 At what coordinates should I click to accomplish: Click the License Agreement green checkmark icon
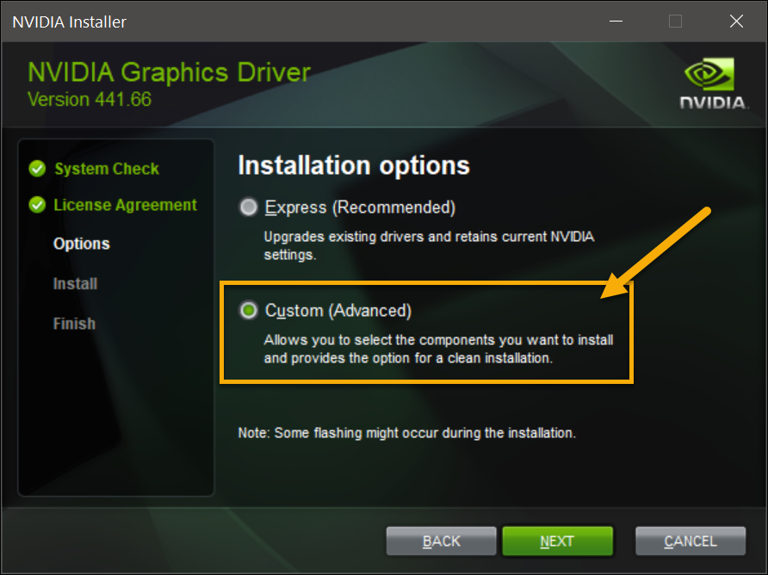pyautogui.click(x=37, y=205)
